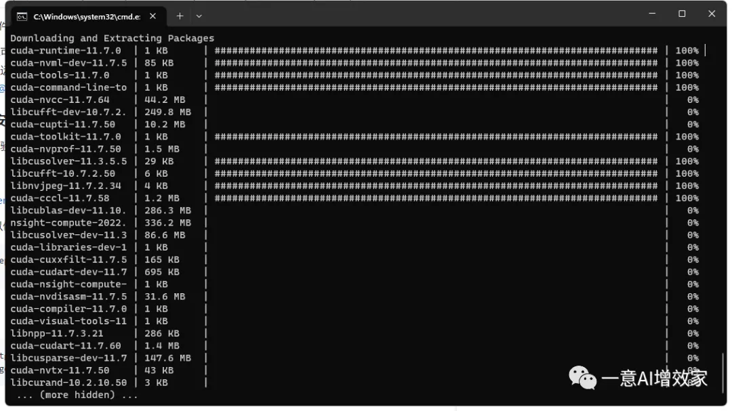Screen dimensions: 732x411
Task: Click the libcufft-dev 249.8 MB size
Action: tap(167, 112)
